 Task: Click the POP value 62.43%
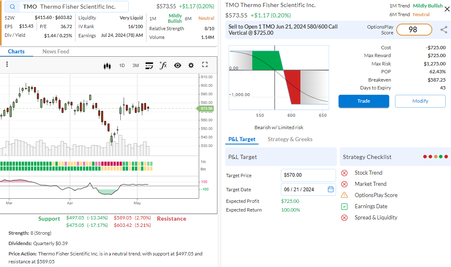[x=437, y=72]
